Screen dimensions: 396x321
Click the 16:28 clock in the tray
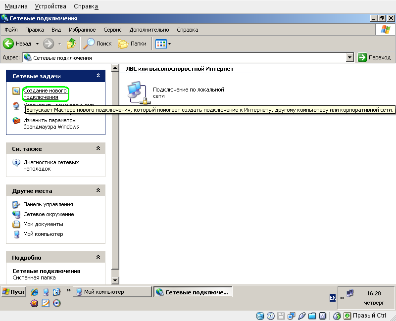pyautogui.click(x=374, y=293)
